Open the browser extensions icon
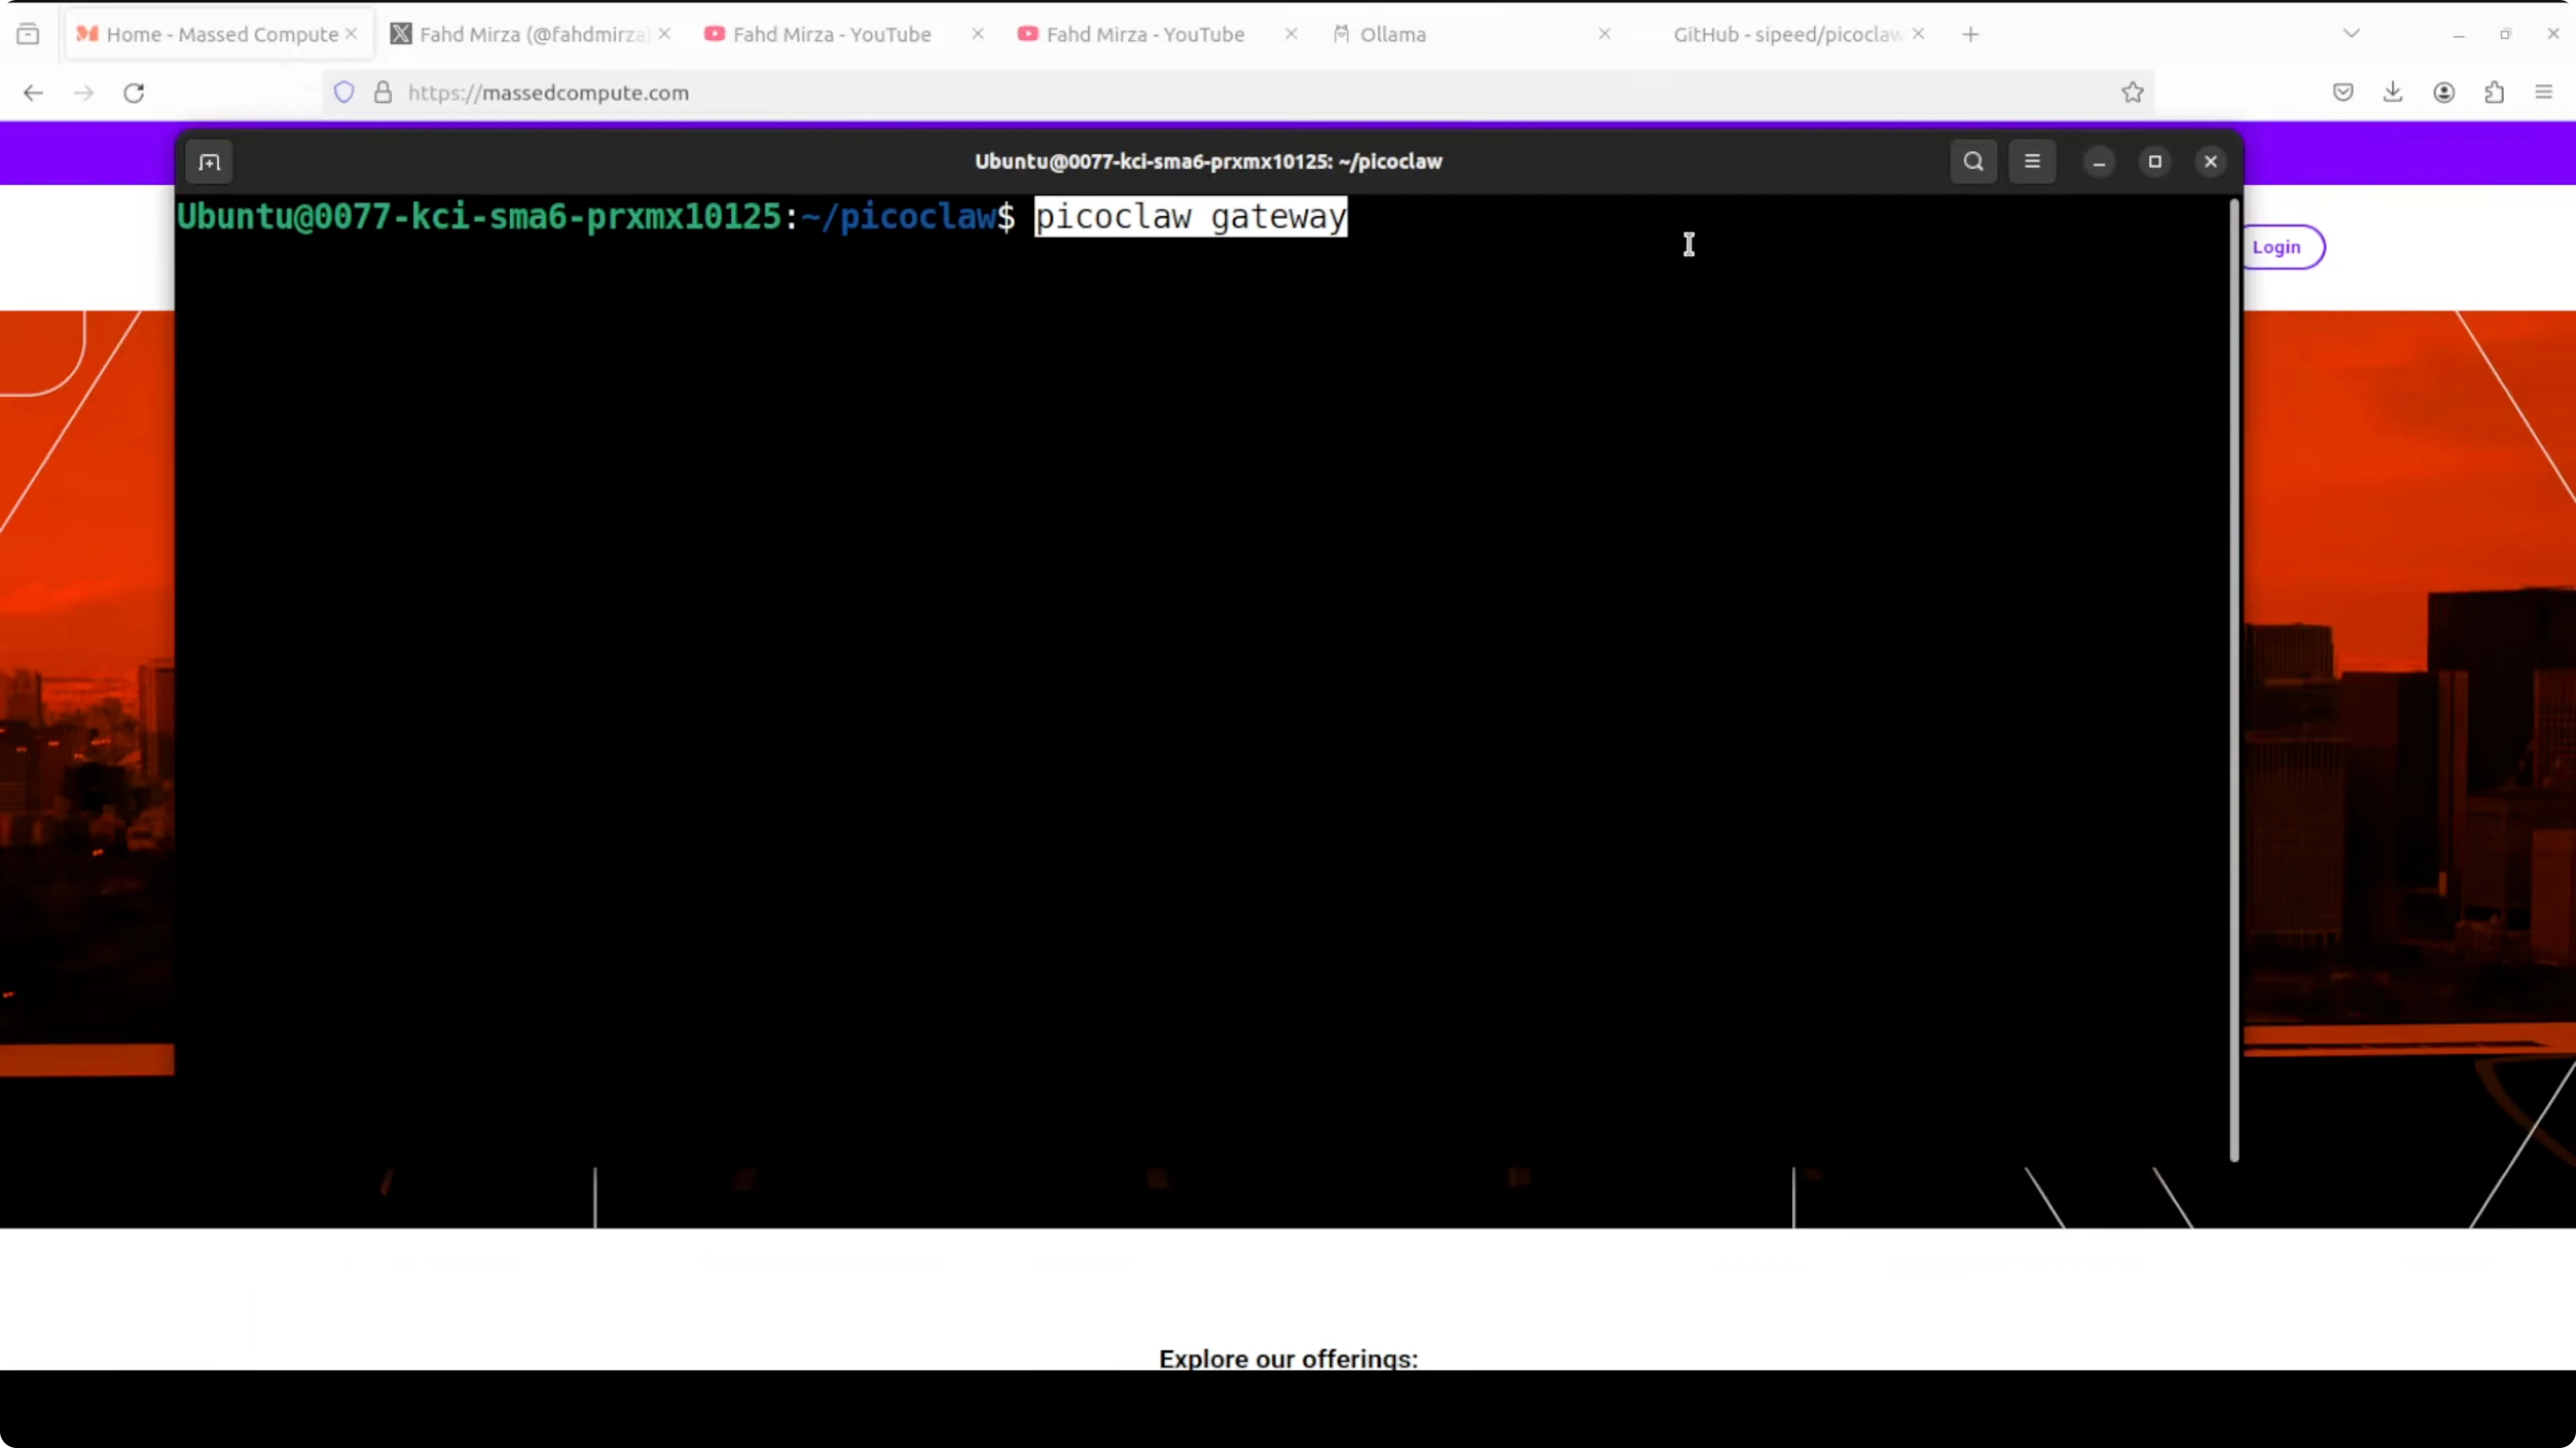The height and width of the screenshot is (1448, 2576). 2494,93
